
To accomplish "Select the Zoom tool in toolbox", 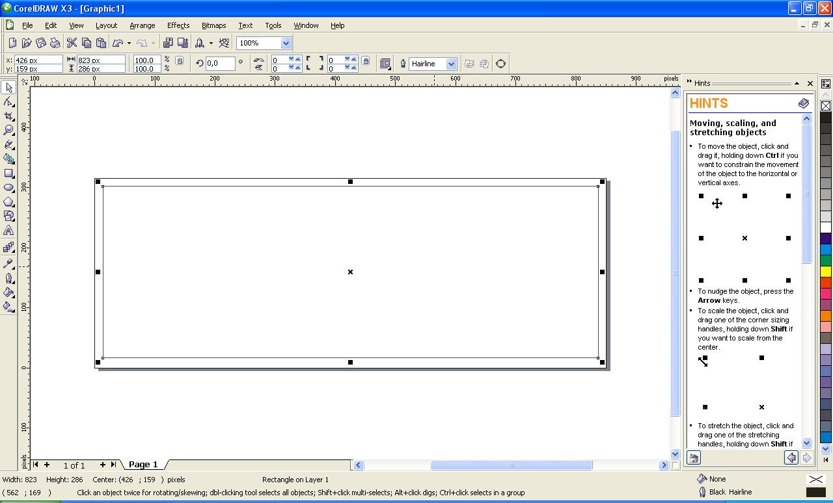I will point(9,130).
